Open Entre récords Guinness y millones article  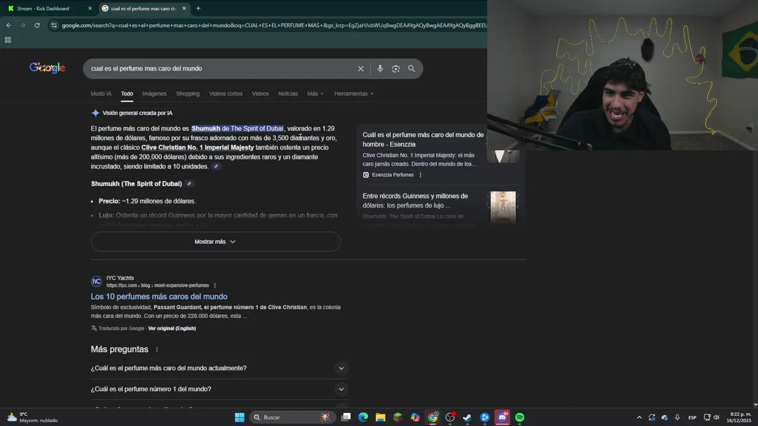click(x=415, y=201)
